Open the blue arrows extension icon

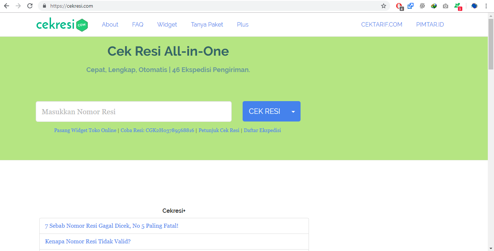point(411,6)
